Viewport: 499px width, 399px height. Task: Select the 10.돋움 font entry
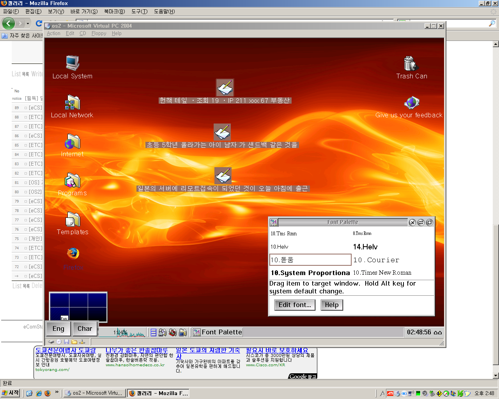(x=310, y=260)
